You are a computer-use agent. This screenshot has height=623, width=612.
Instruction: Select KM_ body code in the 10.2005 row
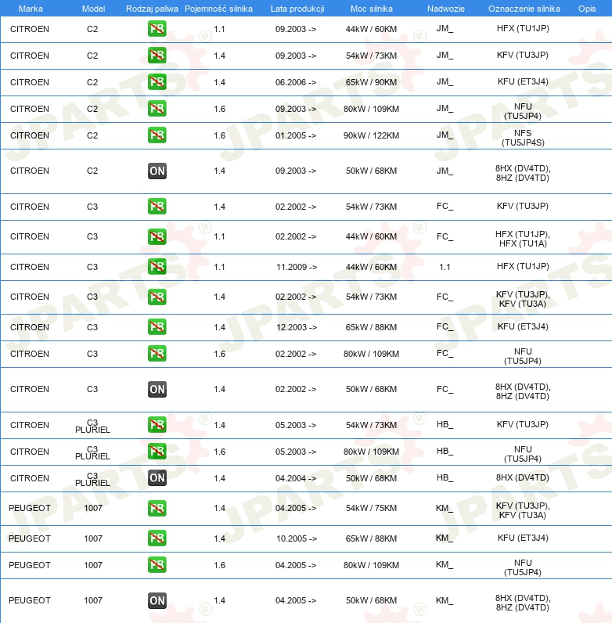point(445,538)
